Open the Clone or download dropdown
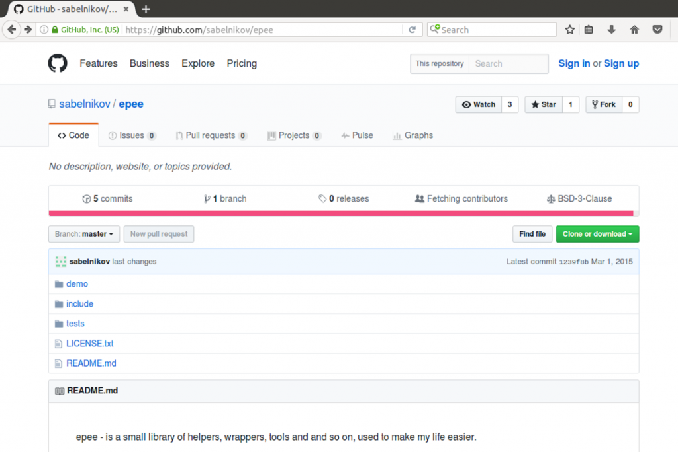 (597, 234)
